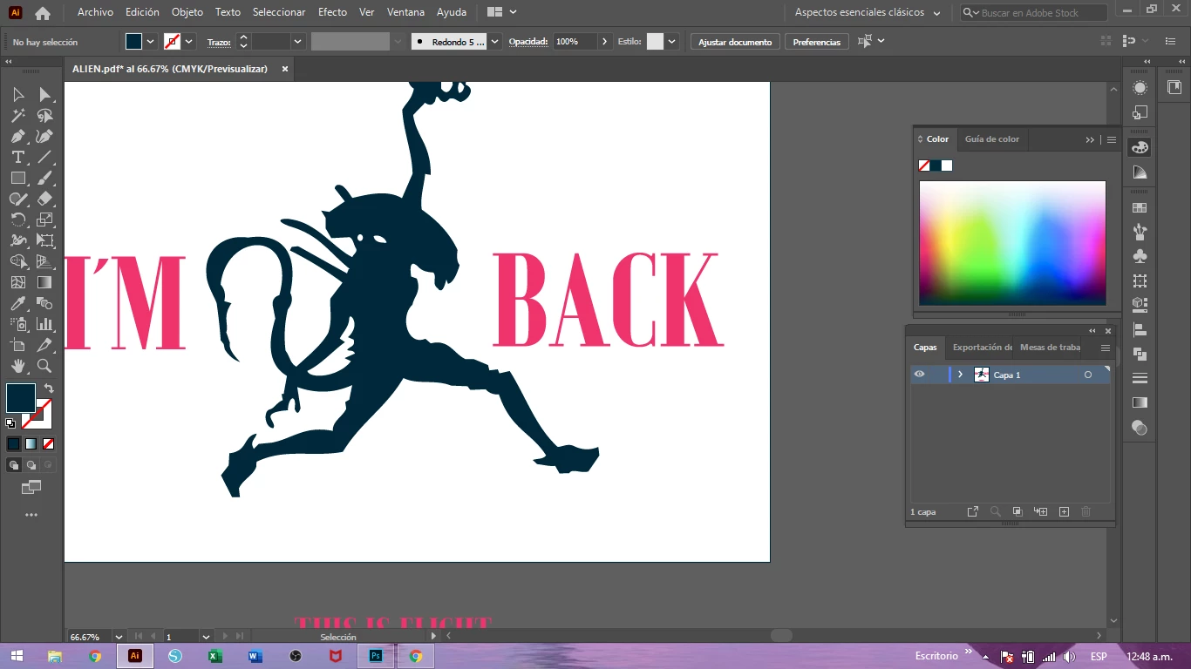Select the Eraser tool
This screenshot has width=1191, height=669.
pyautogui.click(x=44, y=199)
